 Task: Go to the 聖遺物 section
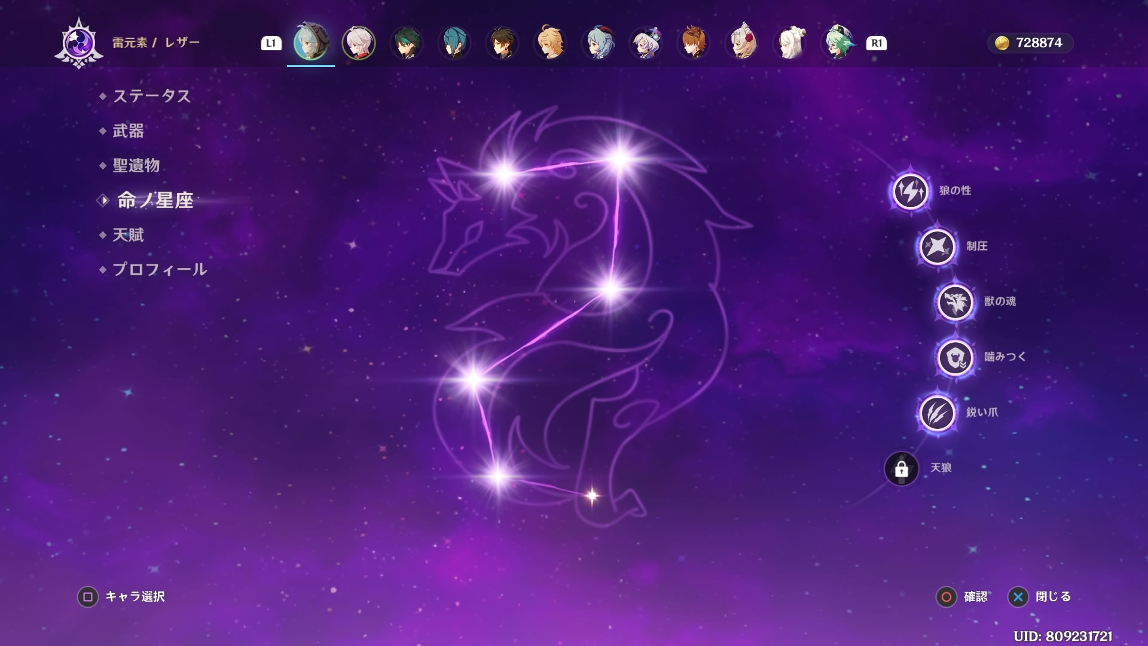point(136,166)
